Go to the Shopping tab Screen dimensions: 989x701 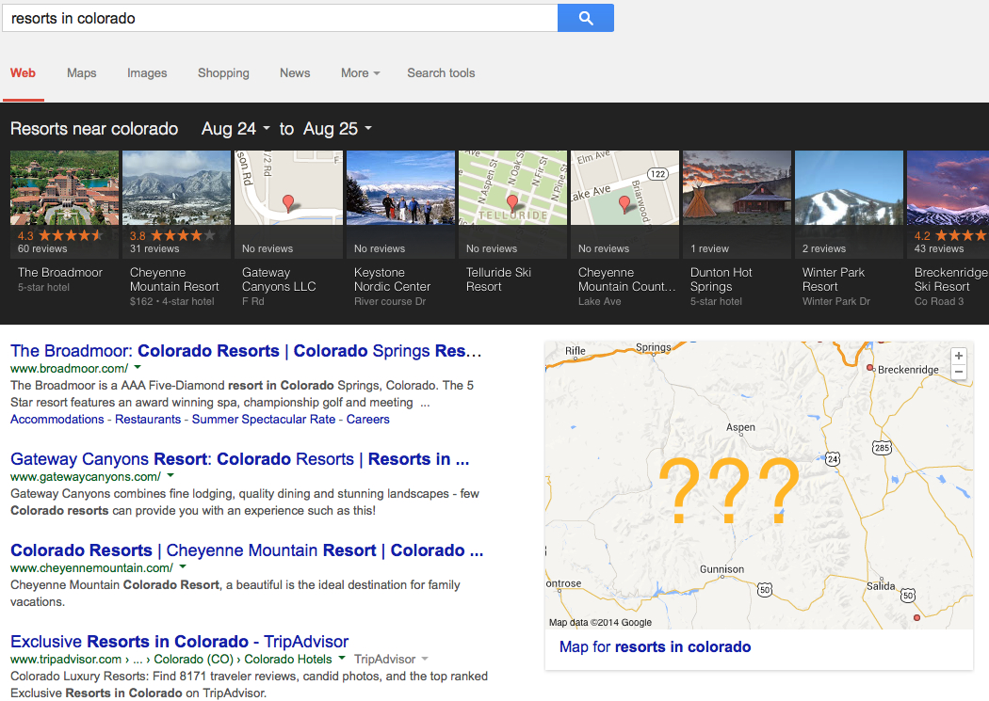click(x=223, y=73)
